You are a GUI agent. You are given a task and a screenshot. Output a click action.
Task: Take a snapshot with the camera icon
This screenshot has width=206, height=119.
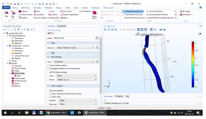161,29
